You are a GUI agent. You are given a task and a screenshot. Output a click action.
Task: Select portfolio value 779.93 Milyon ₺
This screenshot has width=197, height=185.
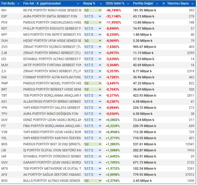click(x=144, y=175)
